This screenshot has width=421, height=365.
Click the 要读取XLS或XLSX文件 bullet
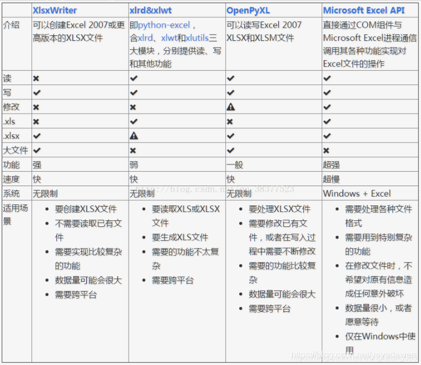186,216
